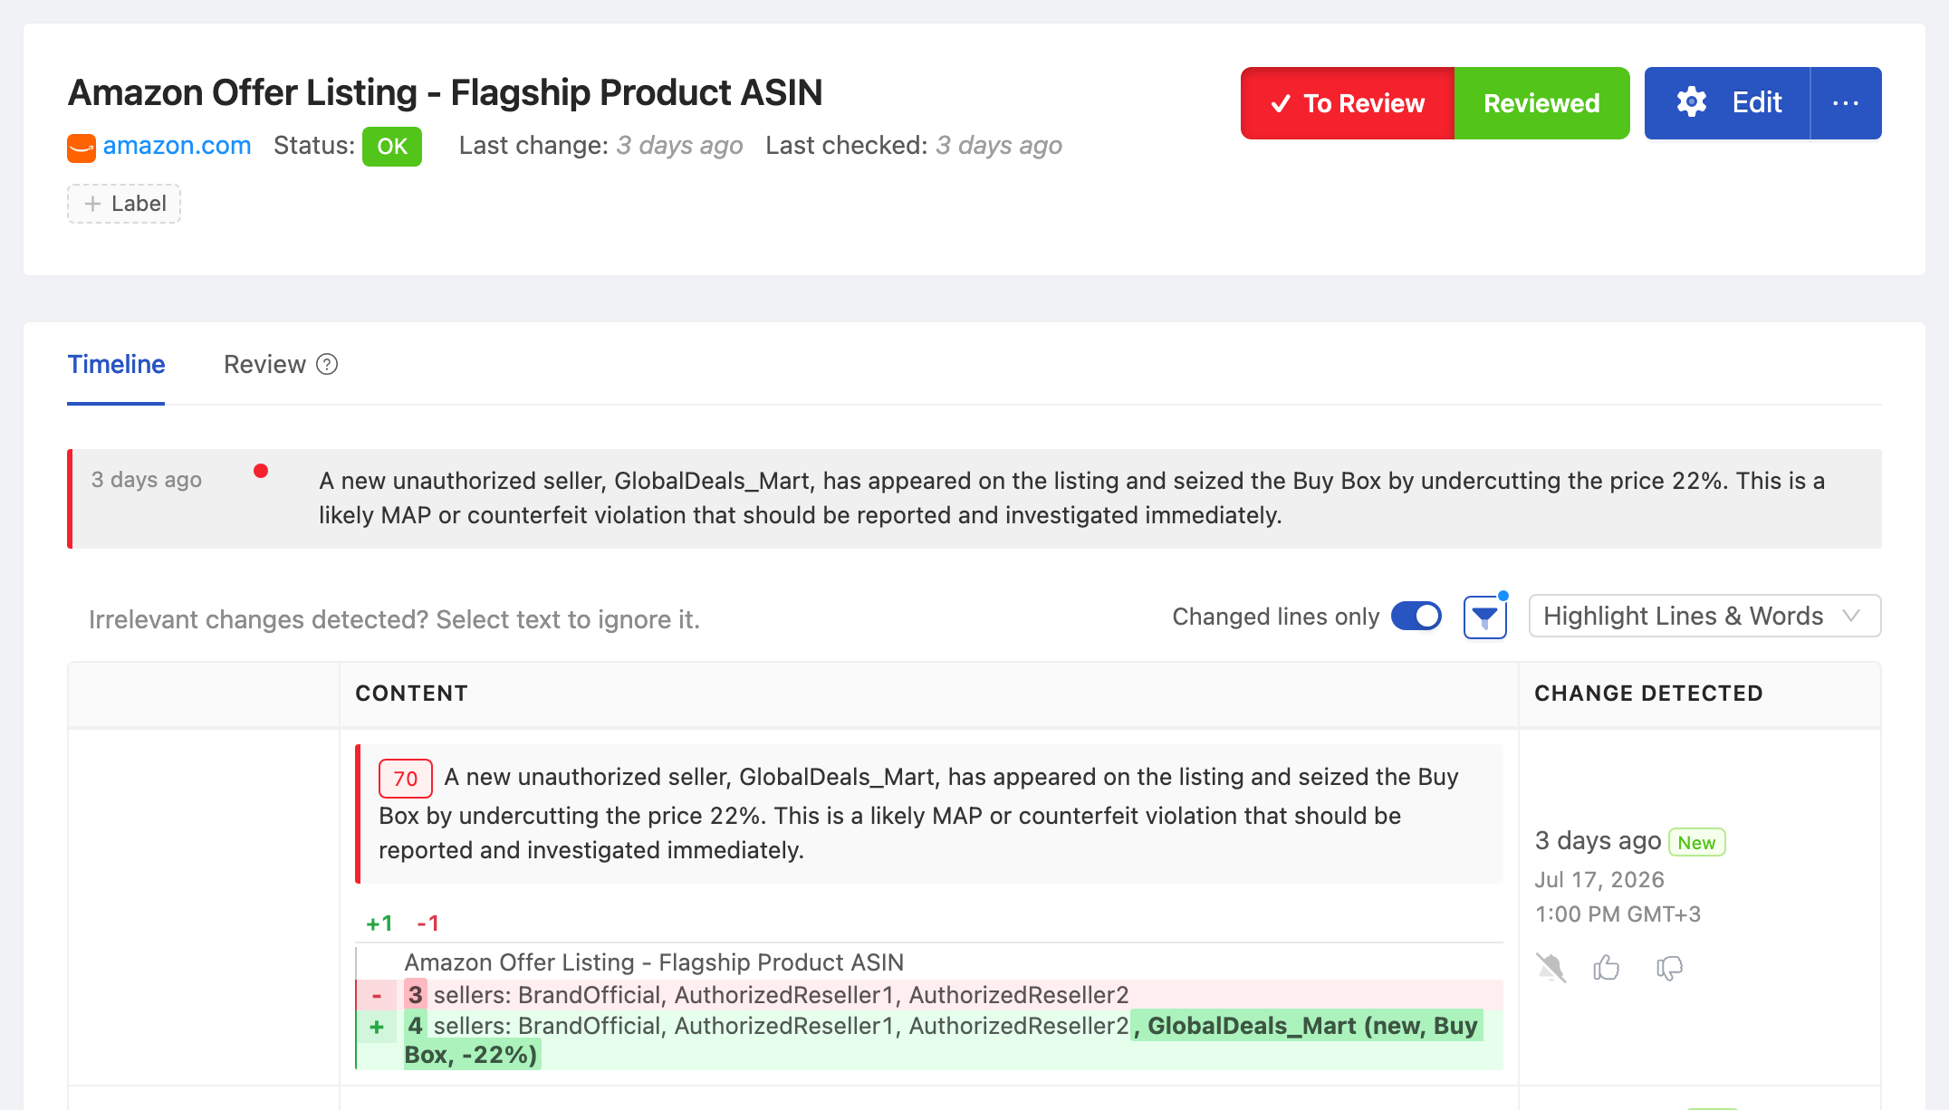
Task: Click the red unread dot in the timeline
Action: [261, 471]
